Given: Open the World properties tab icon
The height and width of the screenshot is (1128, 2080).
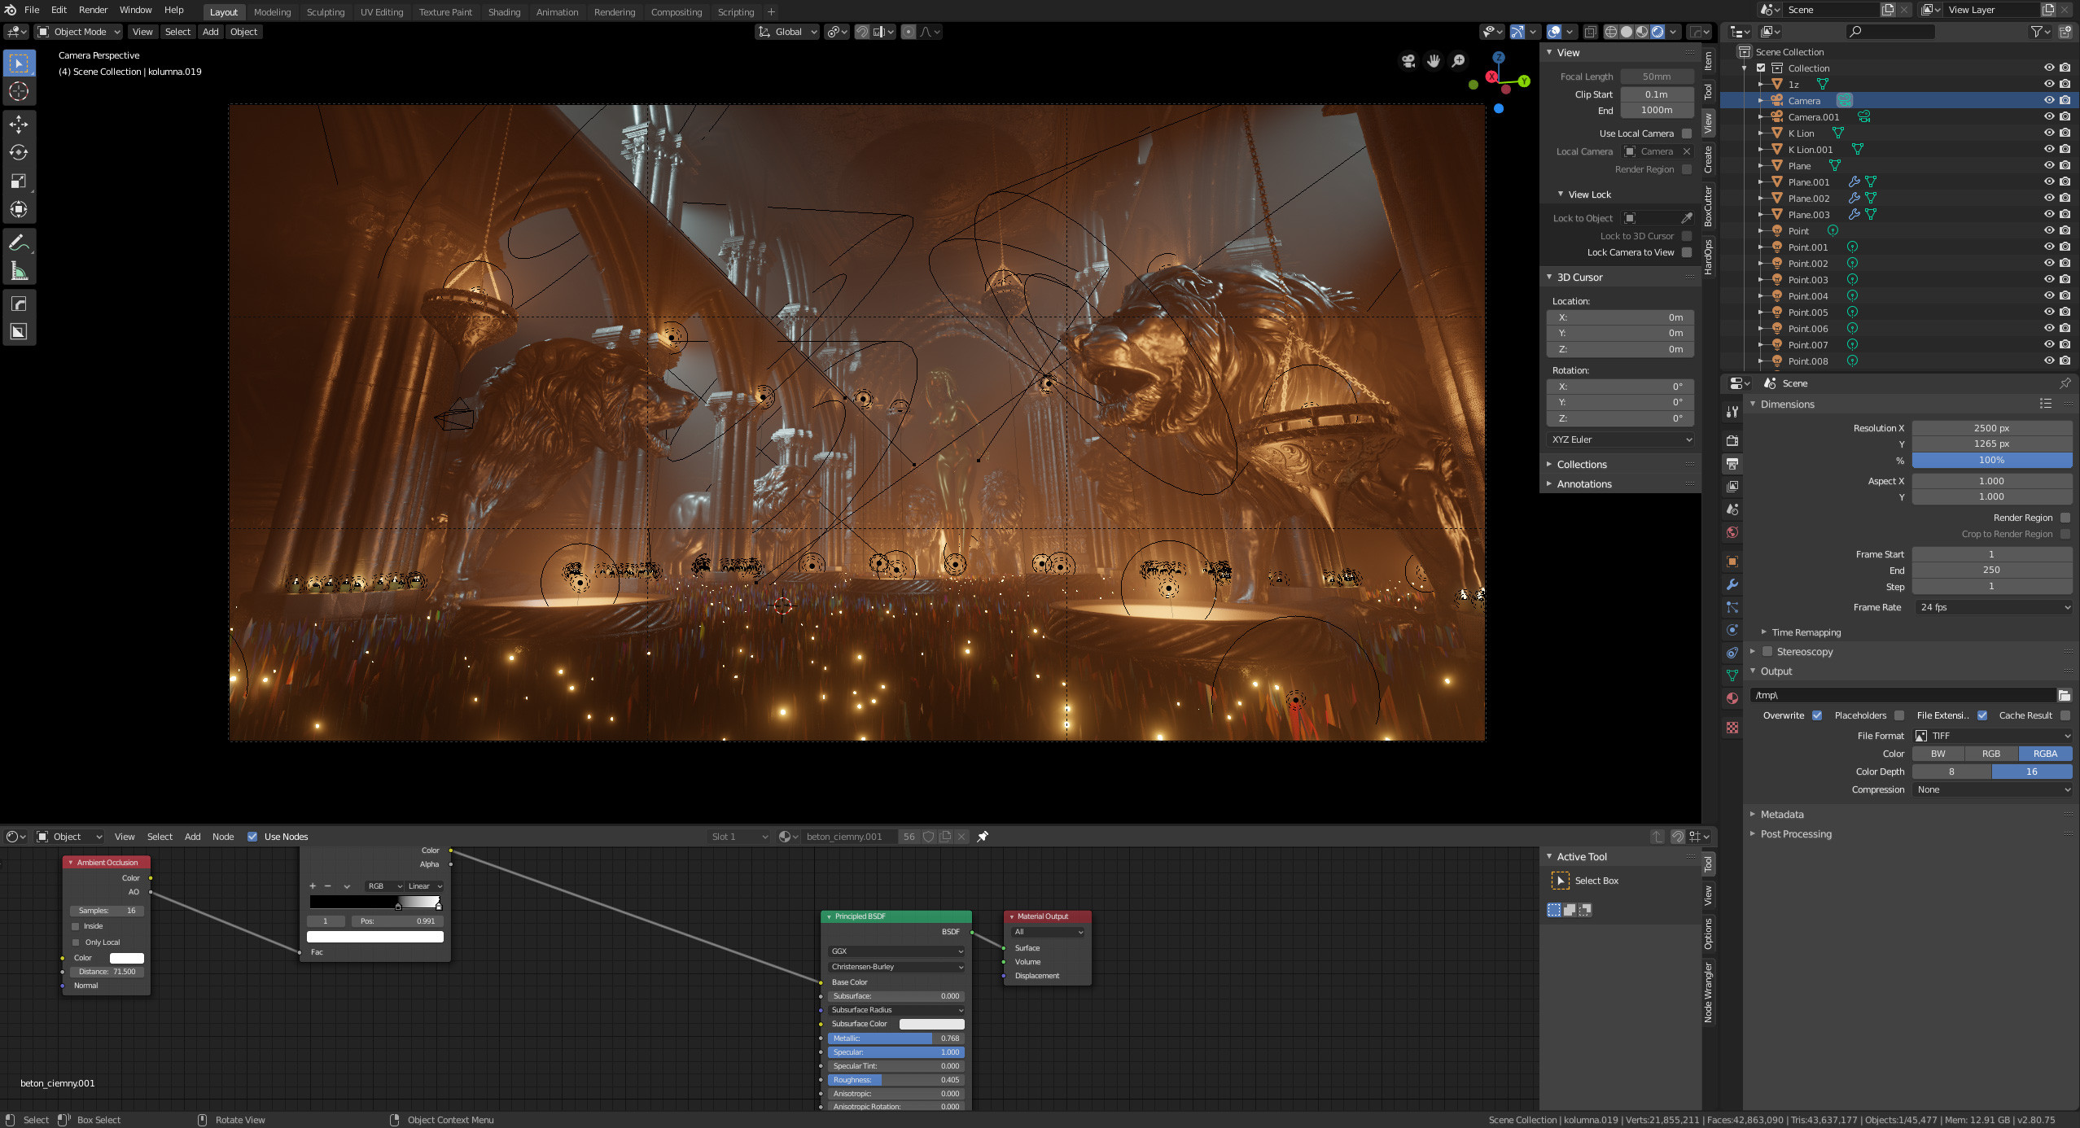Looking at the screenshot, I should pyautogui.click(x=1732, y=532).
